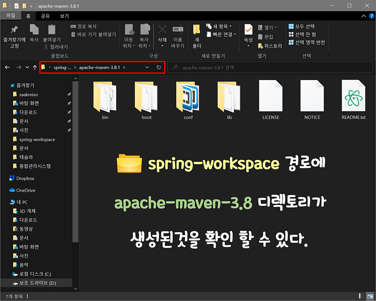
Task: Open saakmiso in quick access
Action: click(25, 95)
